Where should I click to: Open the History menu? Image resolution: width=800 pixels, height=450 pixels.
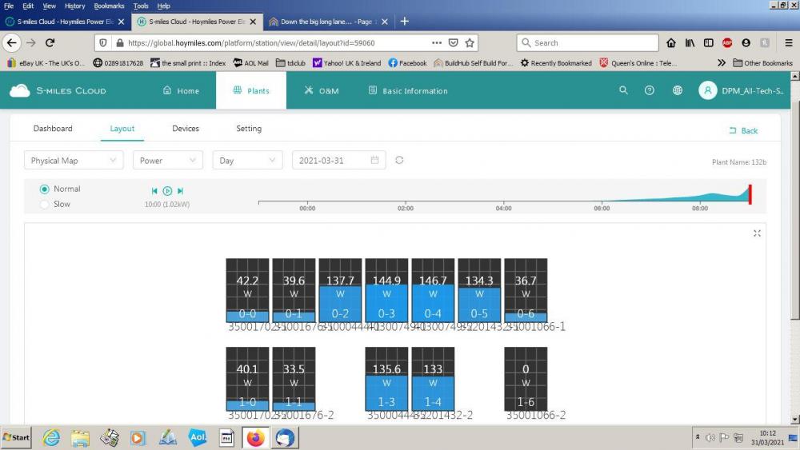[74, 6]
